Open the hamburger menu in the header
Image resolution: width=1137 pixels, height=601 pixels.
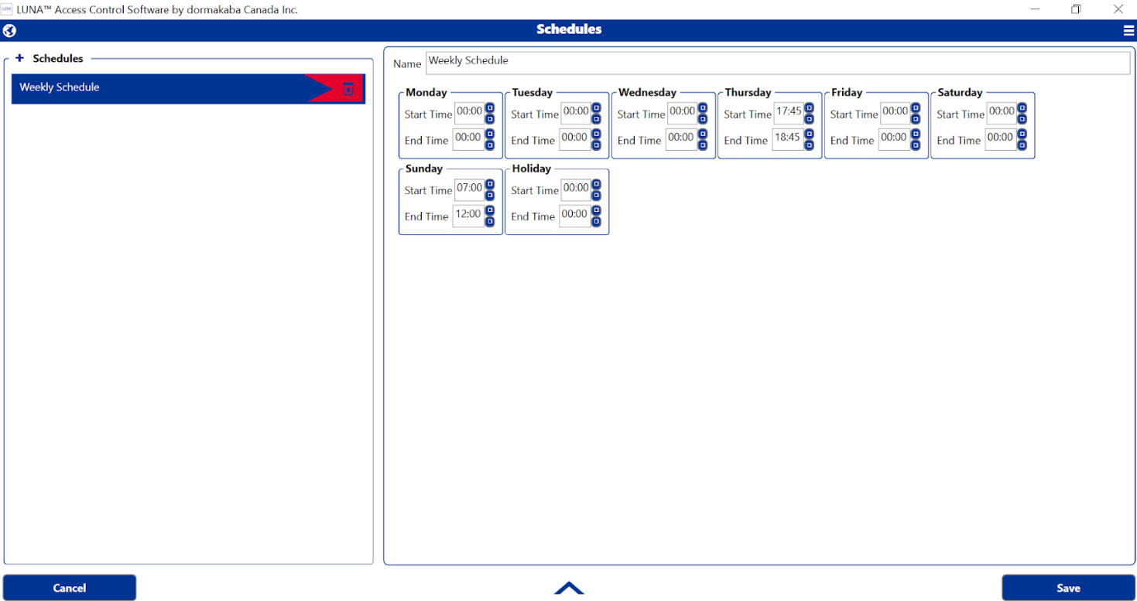pos(1128,31)
